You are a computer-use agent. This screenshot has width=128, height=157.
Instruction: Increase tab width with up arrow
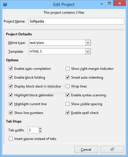pos(40,129)
